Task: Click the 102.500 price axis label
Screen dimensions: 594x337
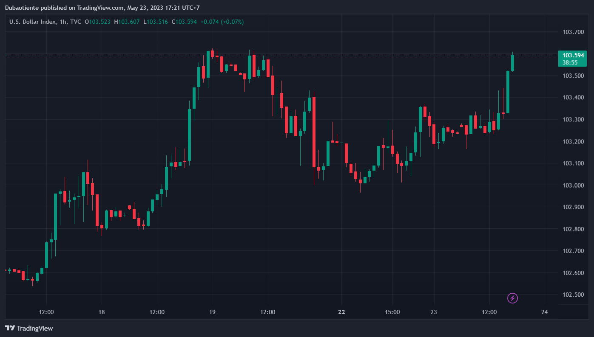Action: pyautogui.click(x=573, y=295)
